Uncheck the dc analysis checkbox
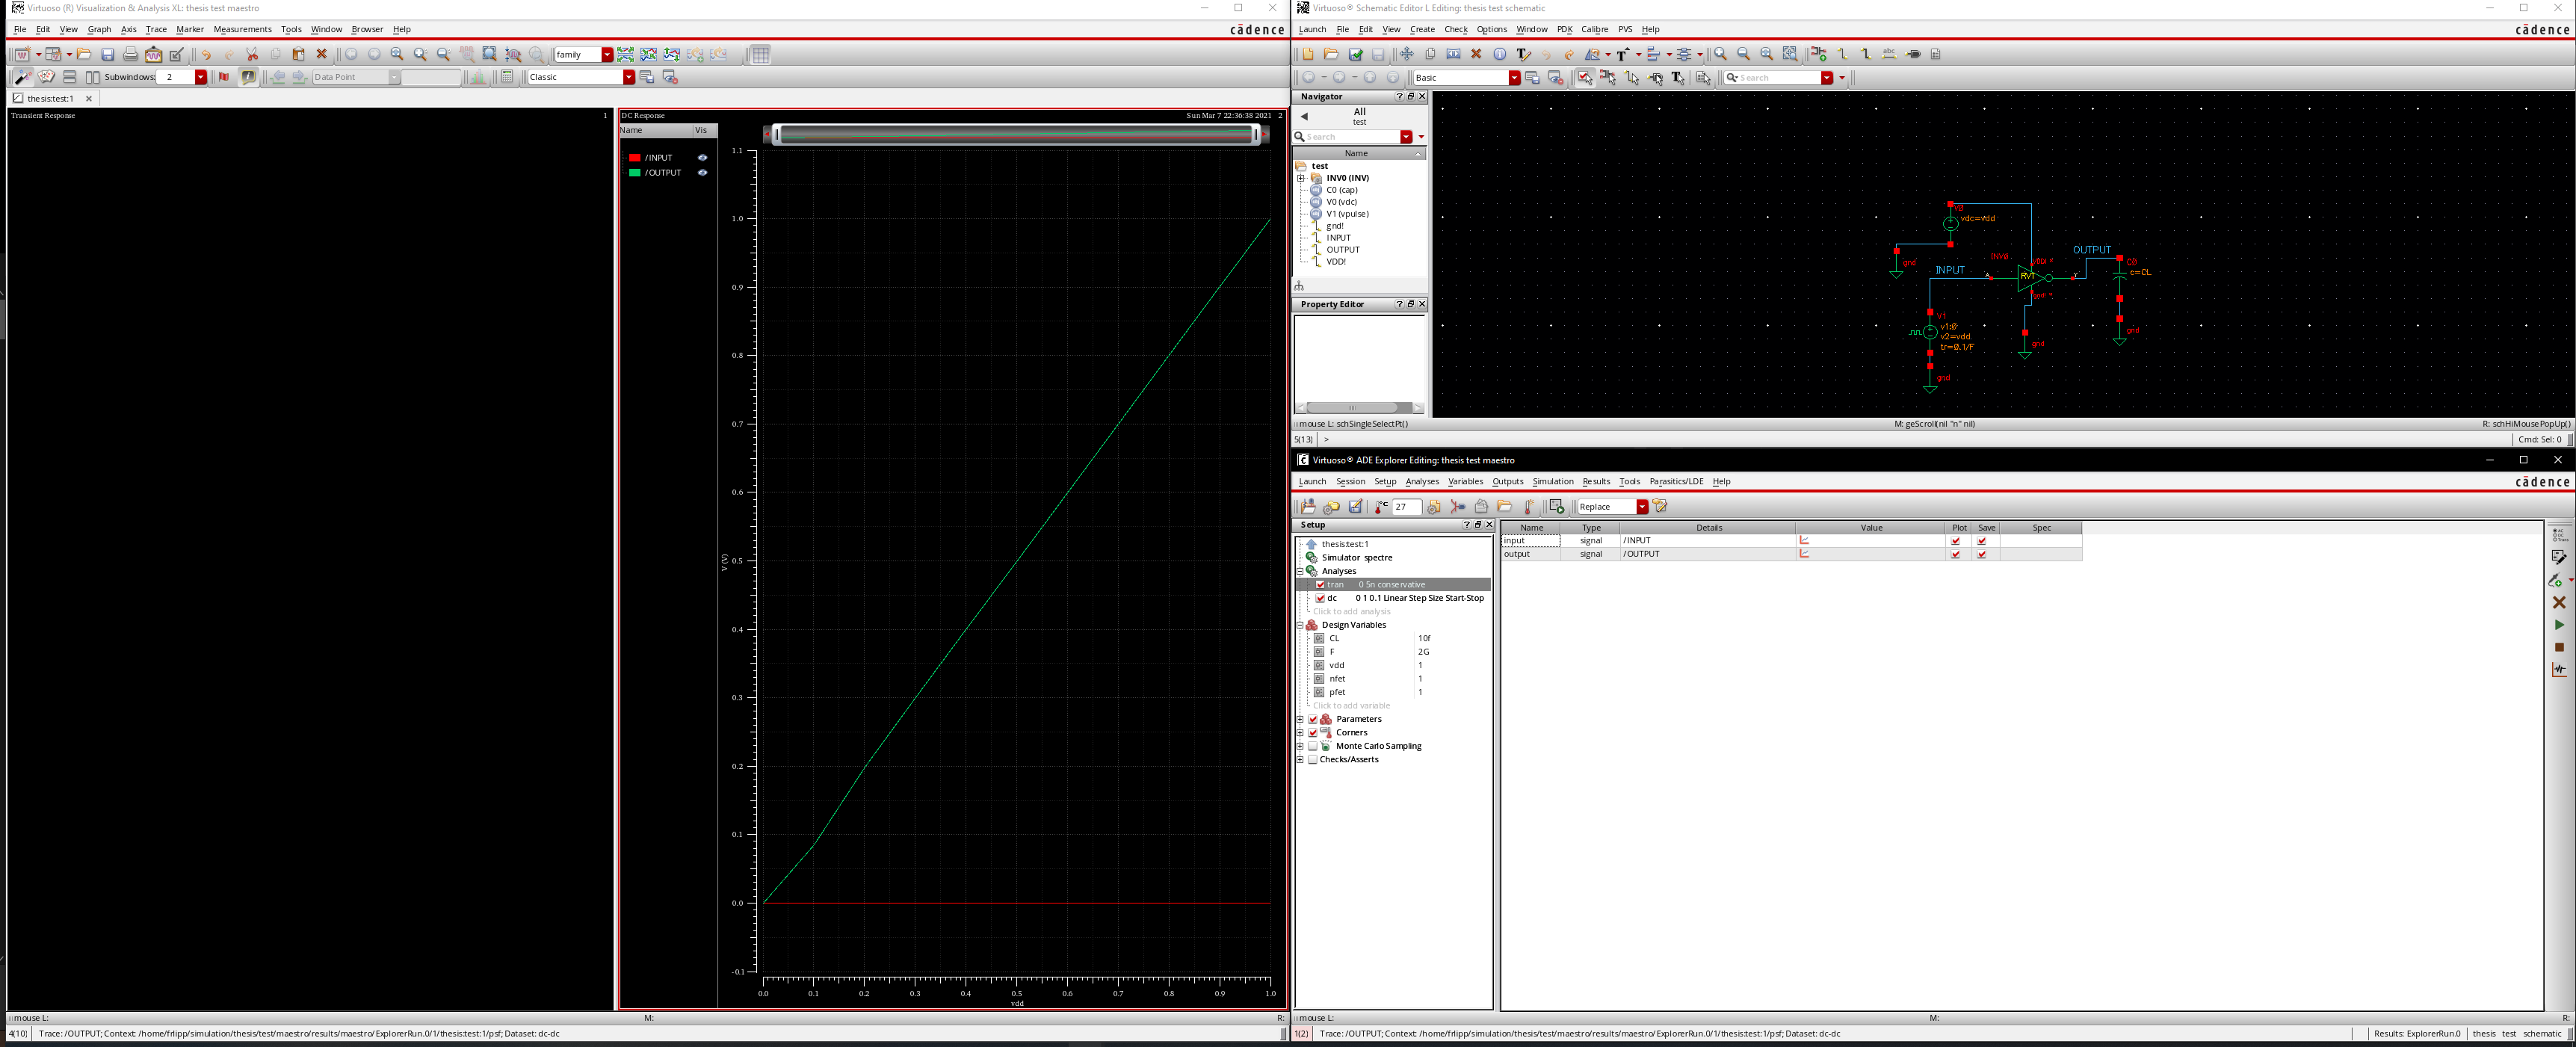 click(x=1320, y=598)
